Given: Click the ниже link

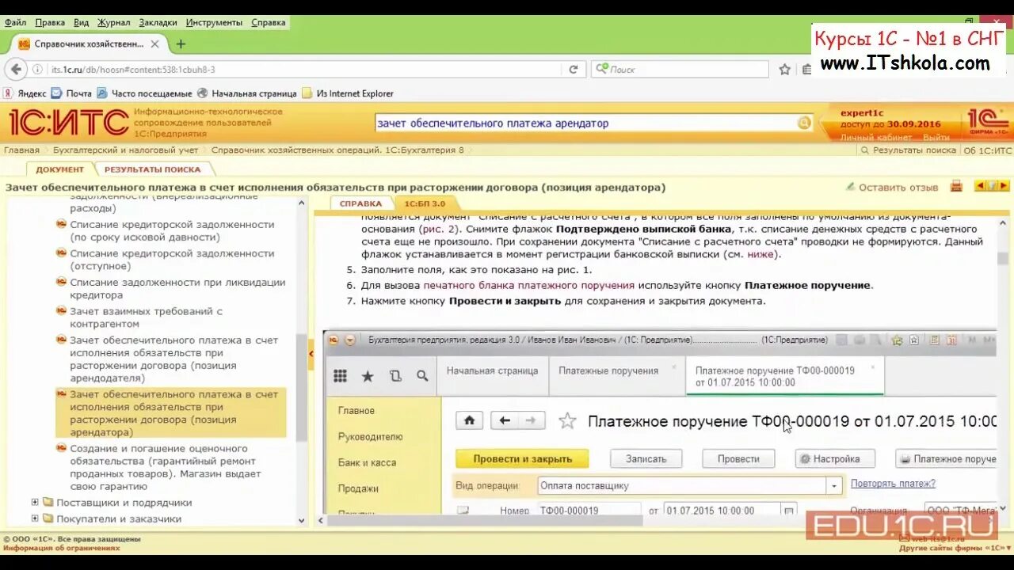Looking at the screenshot, I should pos(760,254).
